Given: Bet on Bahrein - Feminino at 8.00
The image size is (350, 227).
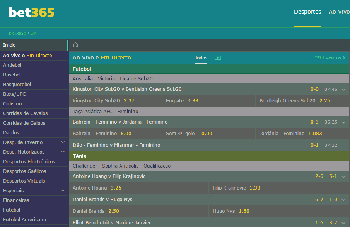Looking at the screenshot, I should point(115,134).
